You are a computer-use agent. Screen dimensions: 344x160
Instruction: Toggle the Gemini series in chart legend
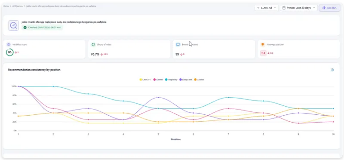(158, 80)
